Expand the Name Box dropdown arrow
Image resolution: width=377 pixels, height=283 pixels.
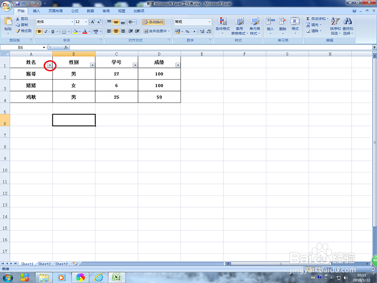[44, 48]
